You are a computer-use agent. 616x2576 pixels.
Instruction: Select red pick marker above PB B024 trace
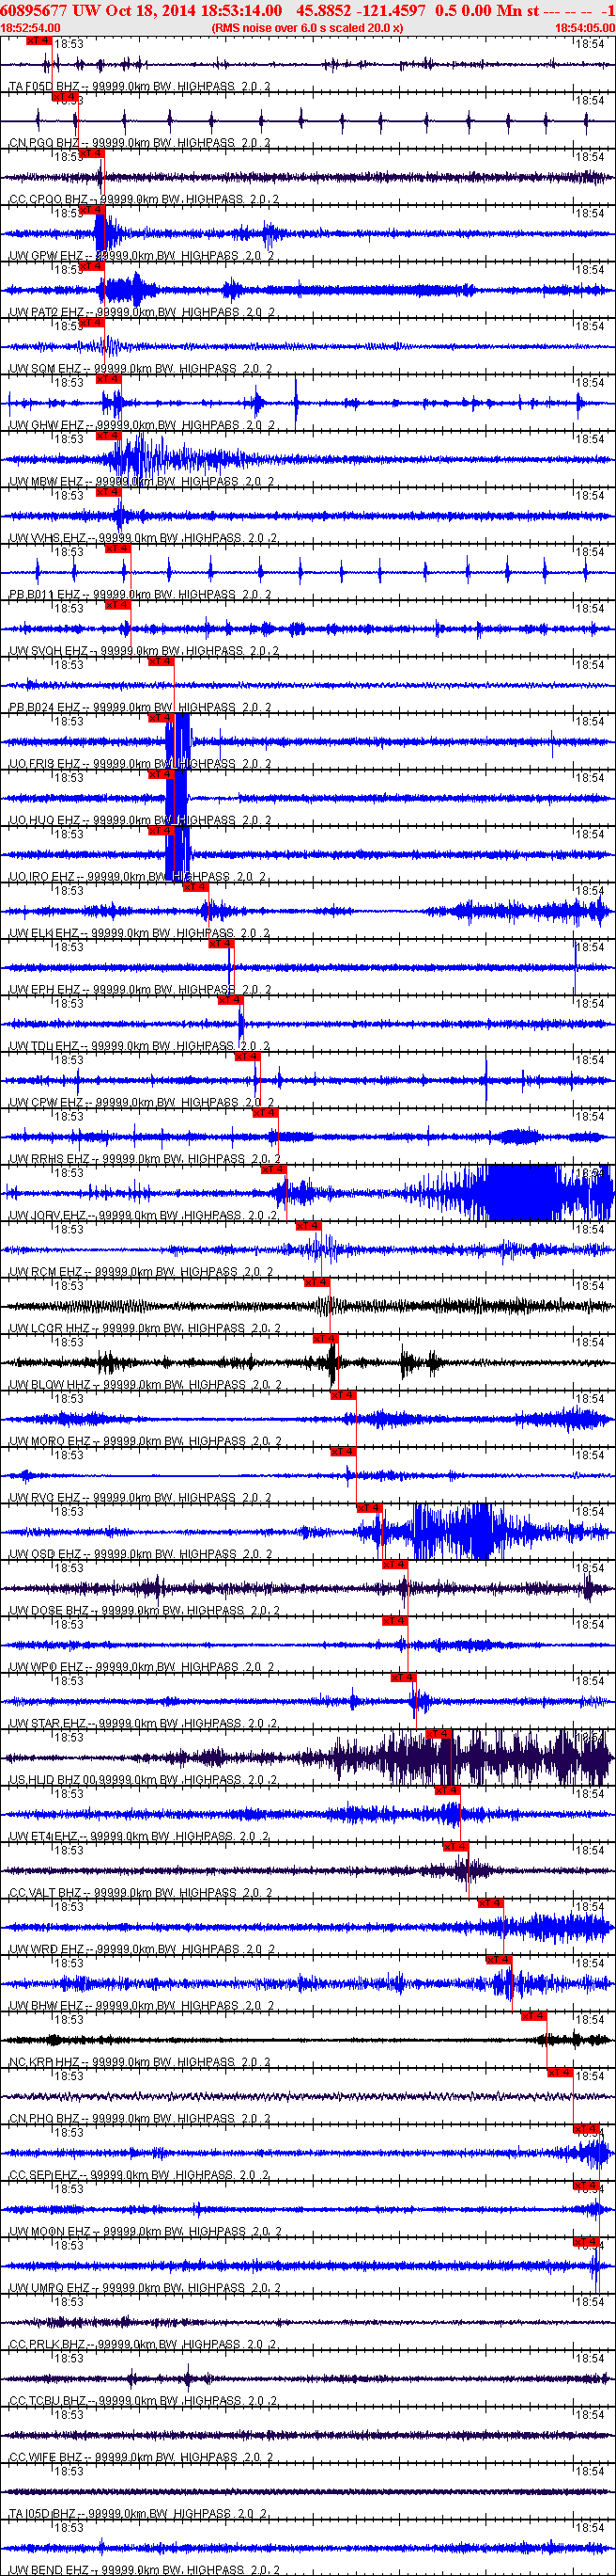coord(161,662)
